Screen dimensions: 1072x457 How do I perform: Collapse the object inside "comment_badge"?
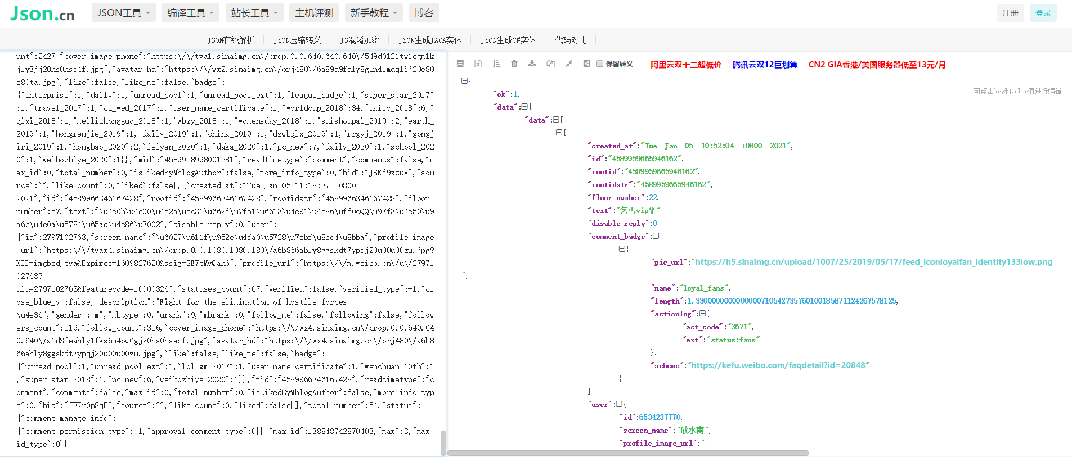[x=622, y=249]
